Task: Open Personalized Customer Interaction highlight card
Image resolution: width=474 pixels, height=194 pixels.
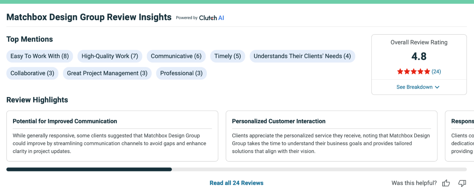Action: pyautogui.click(x=331, y=136)
